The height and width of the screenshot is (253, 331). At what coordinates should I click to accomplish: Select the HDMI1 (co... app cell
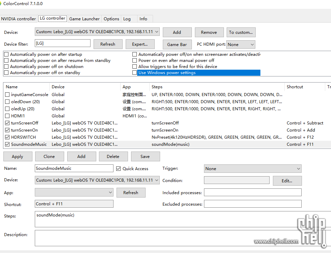click(135, 116)
